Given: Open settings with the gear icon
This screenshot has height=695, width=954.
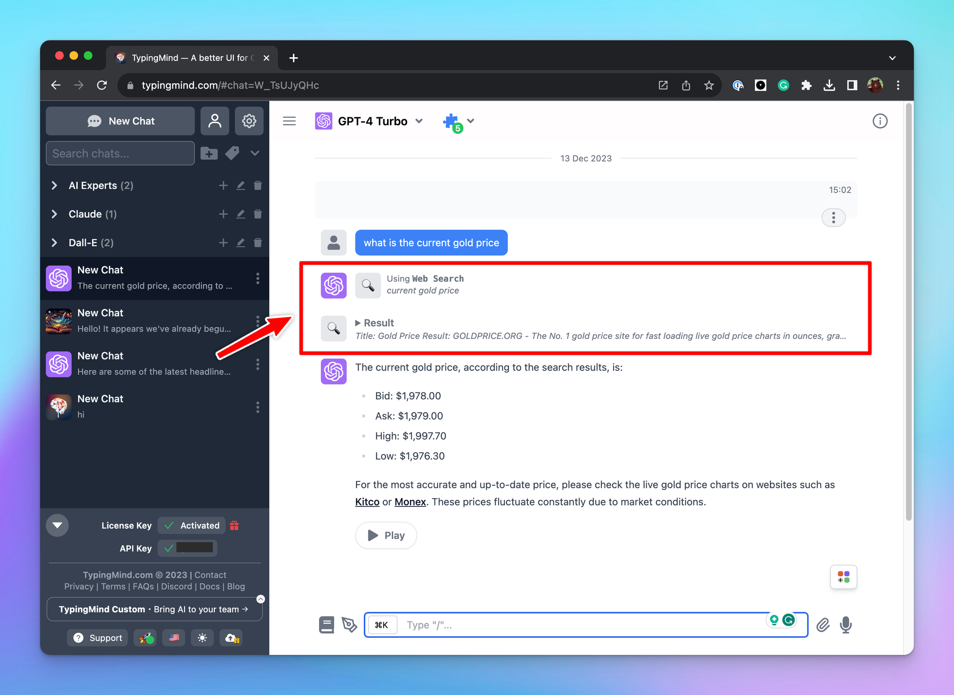Looking at the screenshot, I should coord(249,121).
